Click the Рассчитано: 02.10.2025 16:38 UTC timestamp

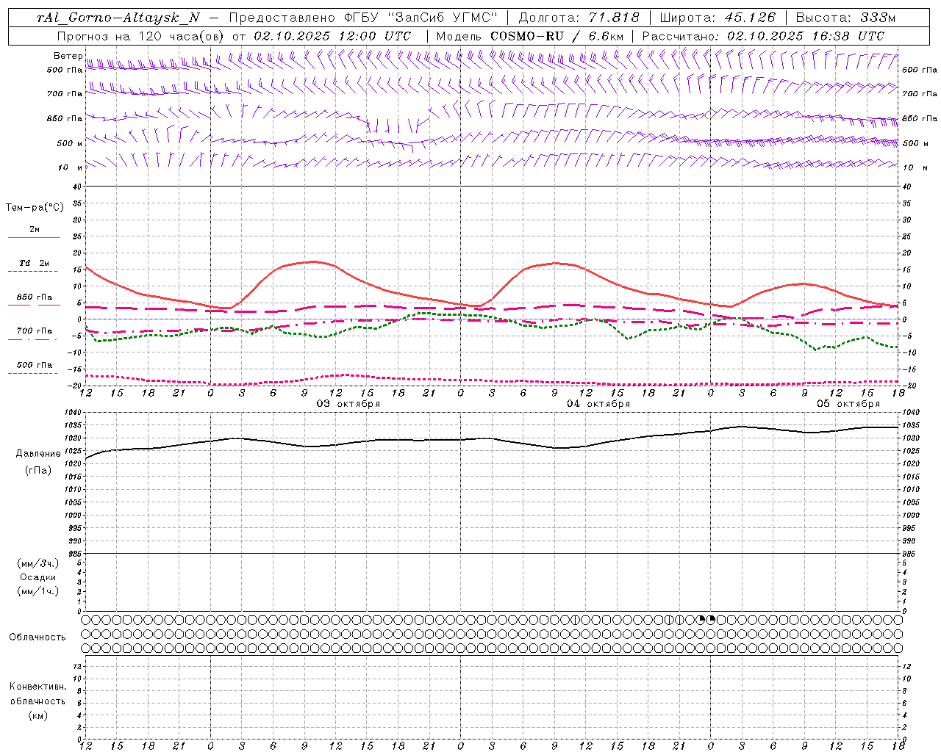pos(764,36)
